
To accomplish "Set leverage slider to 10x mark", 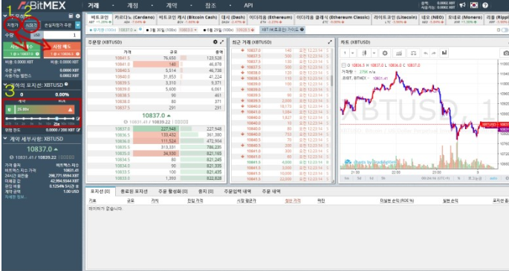I will tap(48, 119).
